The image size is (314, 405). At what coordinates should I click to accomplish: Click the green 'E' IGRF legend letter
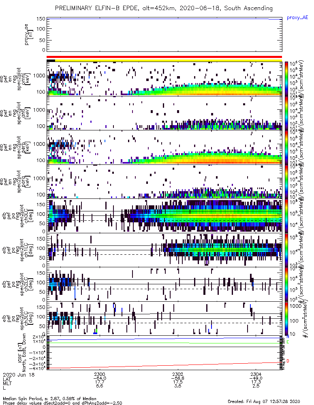tap(288, 342)
